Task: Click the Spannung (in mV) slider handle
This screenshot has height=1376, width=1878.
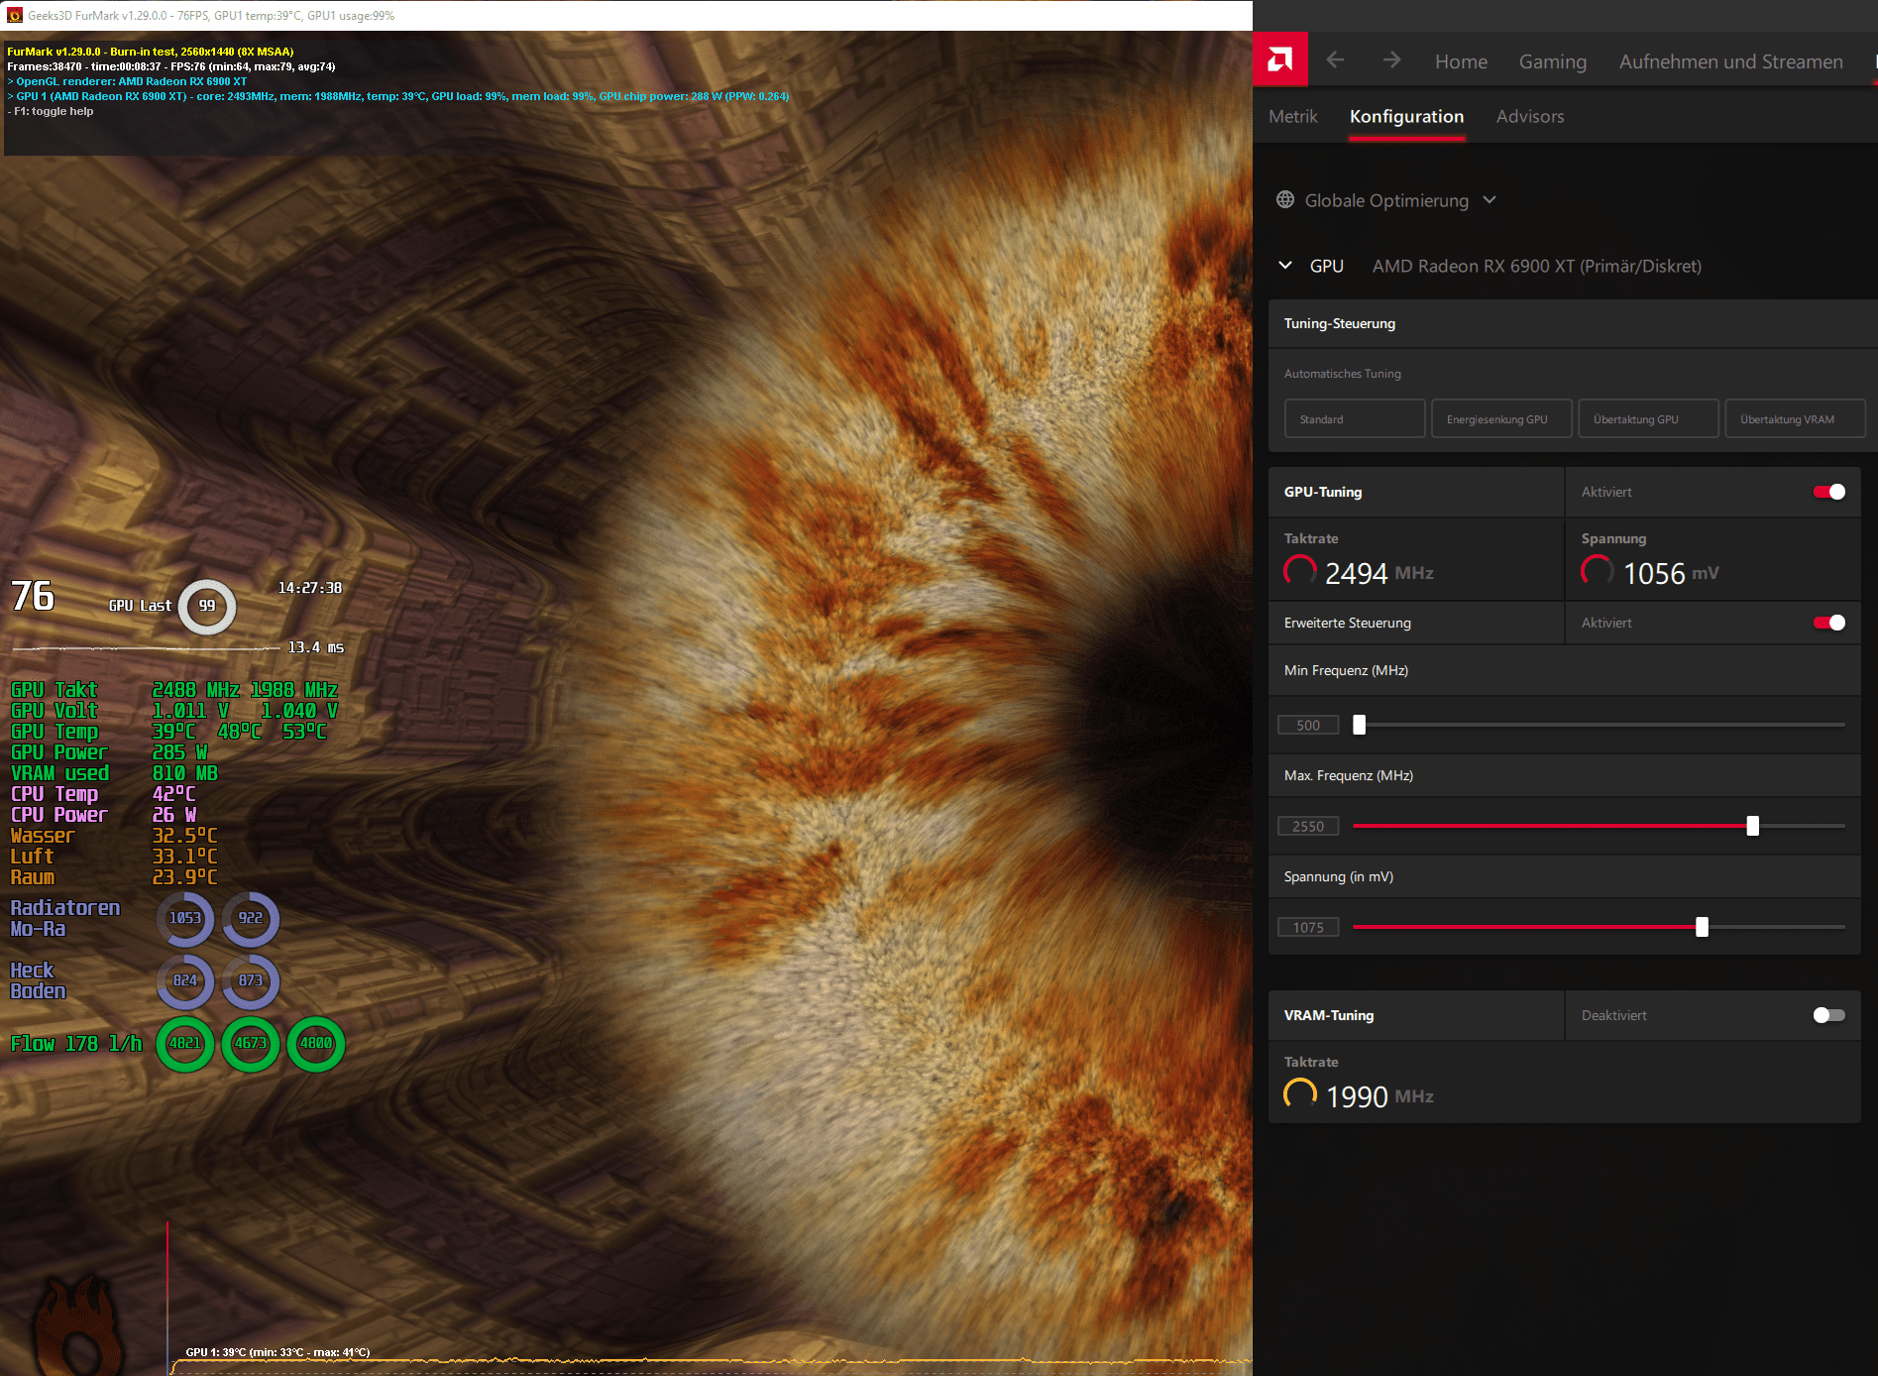Action: point(1702,927)
